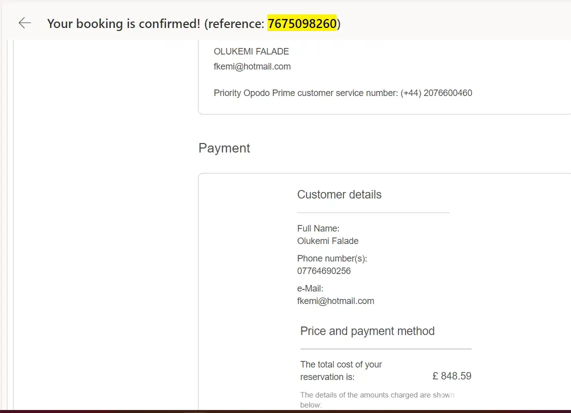Click the Opodo Prime customer service phone number
The height and width of the screenshot is (413, 571).
[436, 93]
